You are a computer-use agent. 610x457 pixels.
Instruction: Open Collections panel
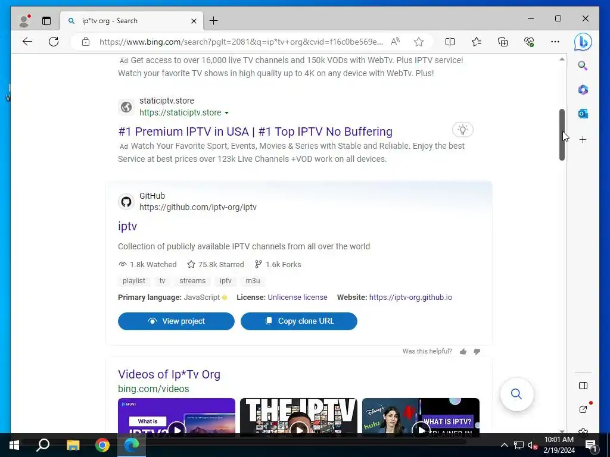[503, 42]
